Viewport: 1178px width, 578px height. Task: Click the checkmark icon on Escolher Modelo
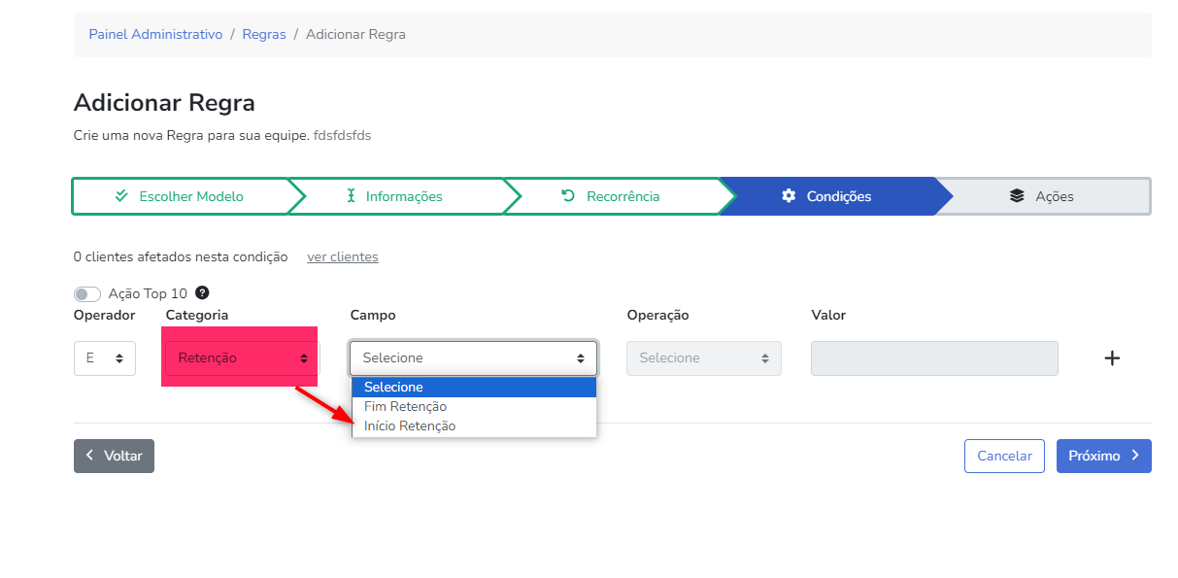[x=121, y=196]
